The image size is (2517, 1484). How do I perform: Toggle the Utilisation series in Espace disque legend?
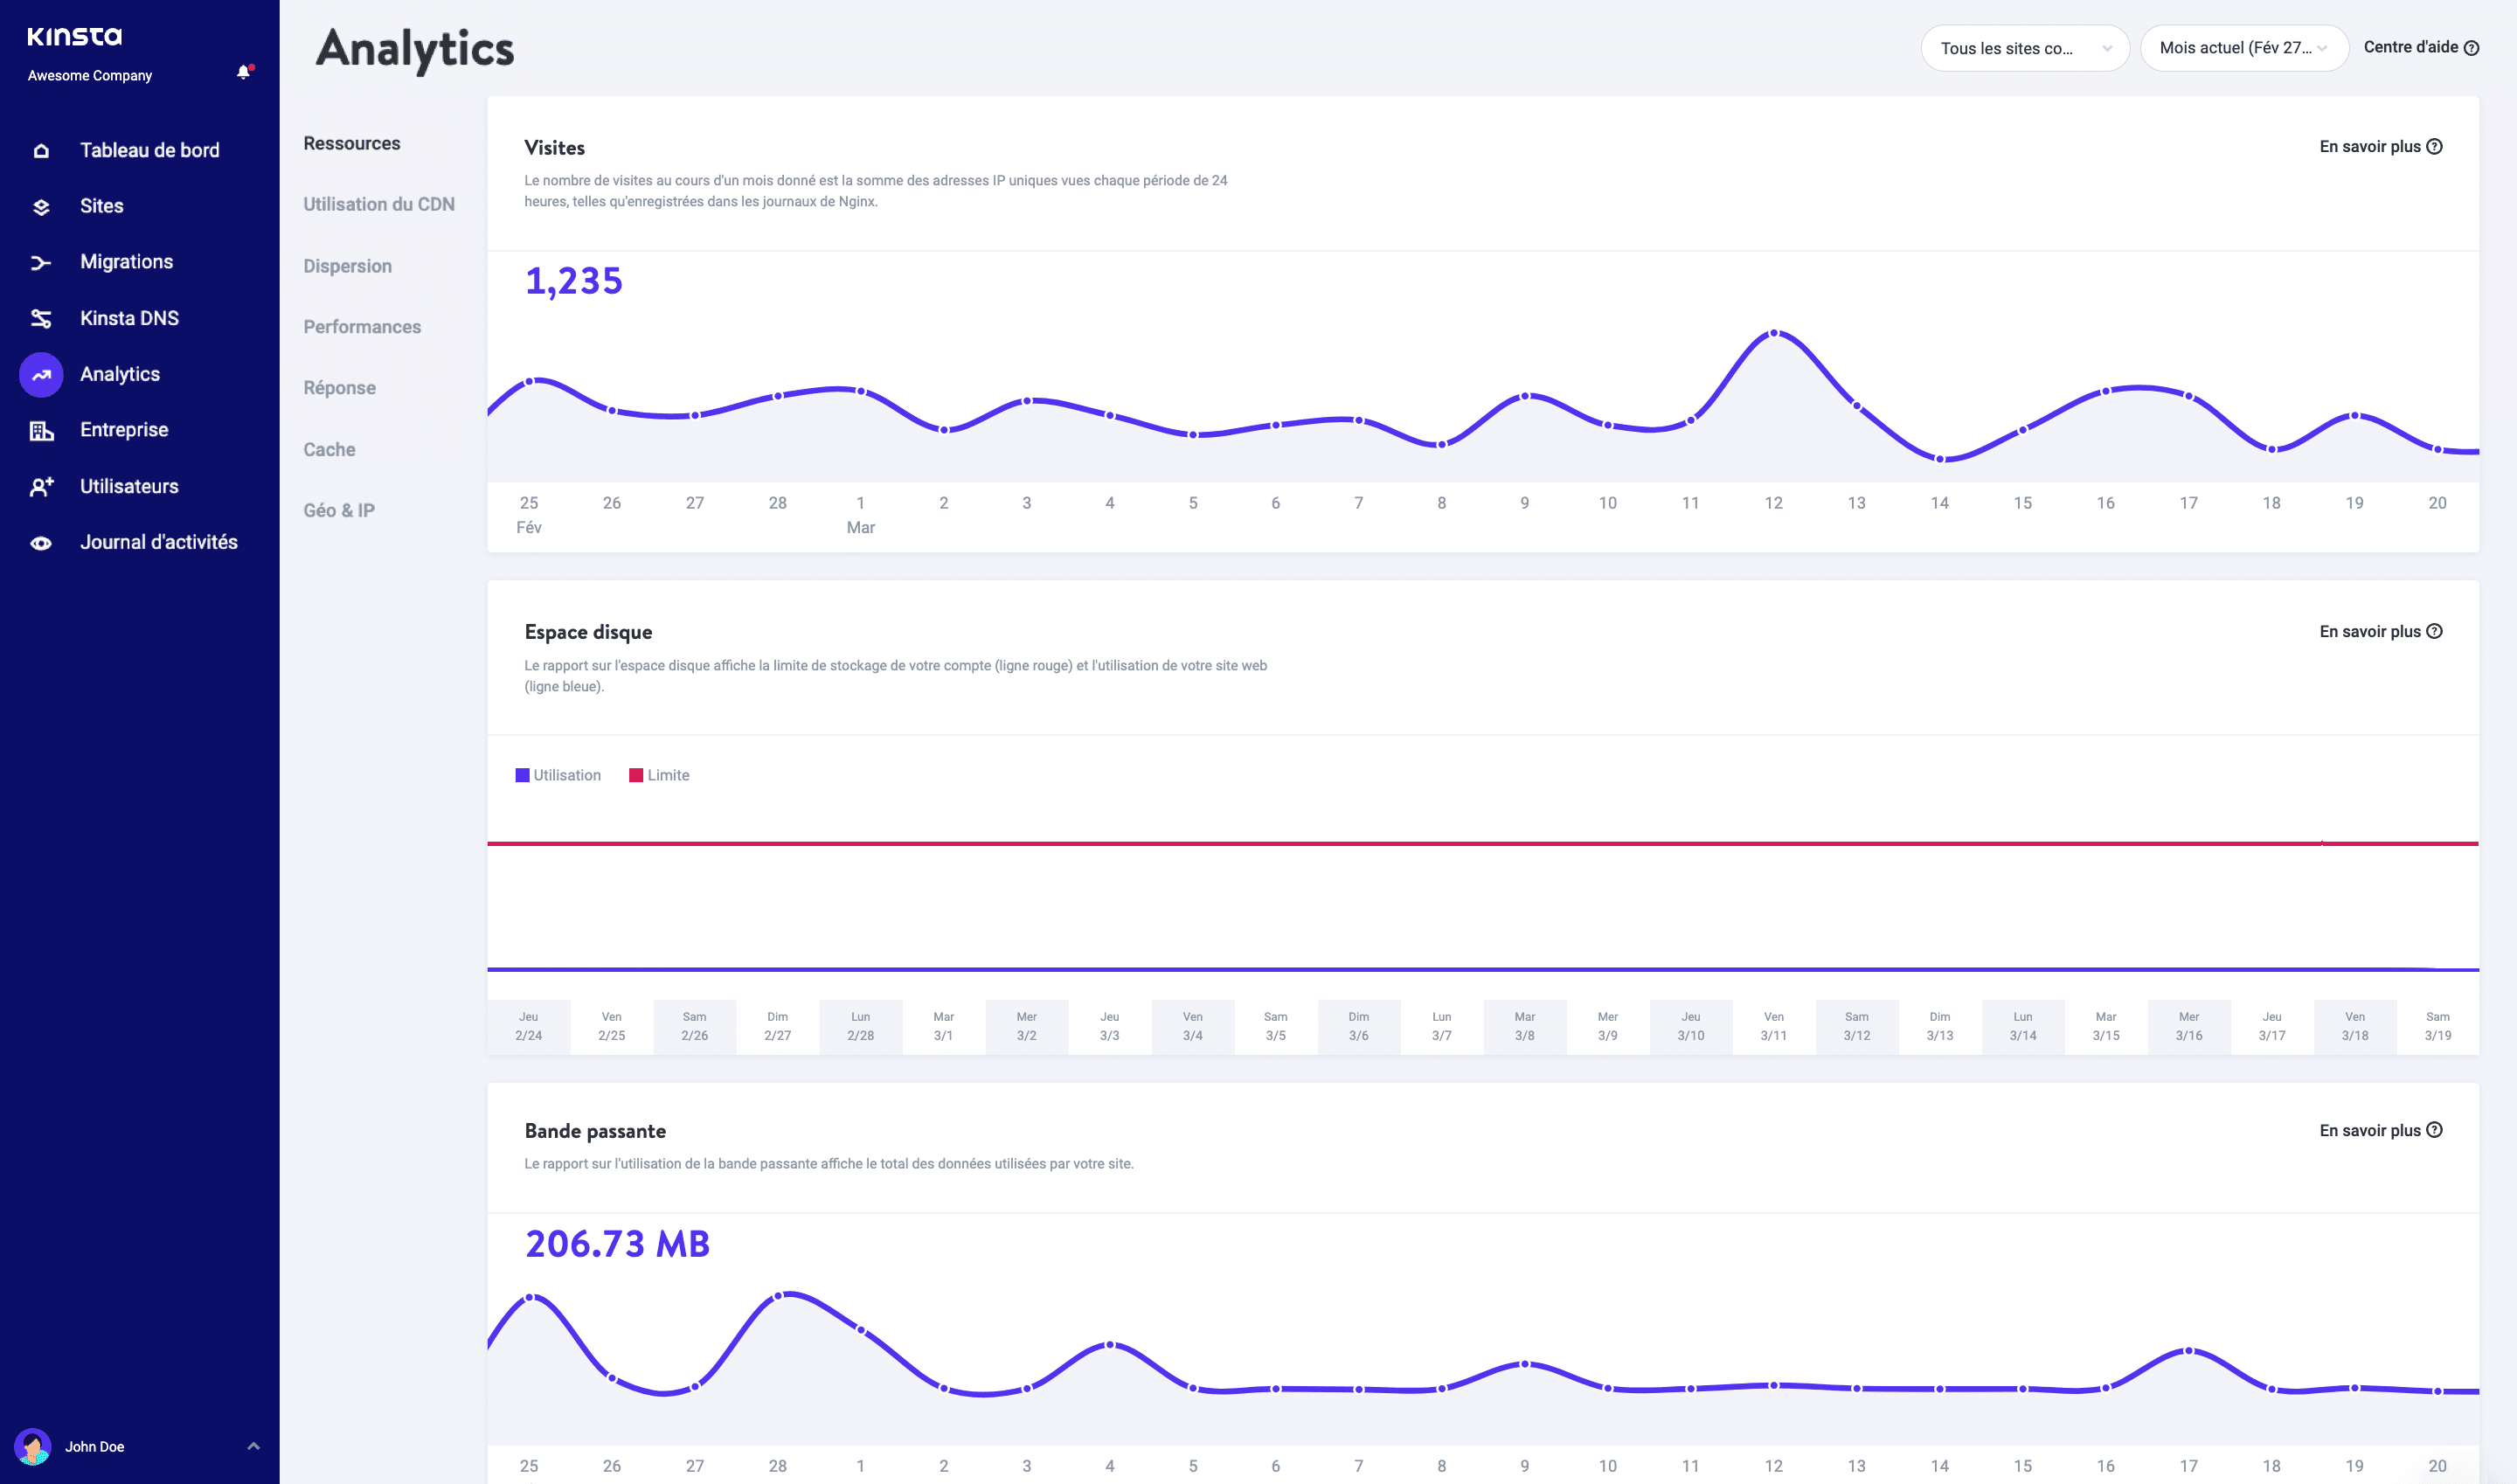[558, 774]
